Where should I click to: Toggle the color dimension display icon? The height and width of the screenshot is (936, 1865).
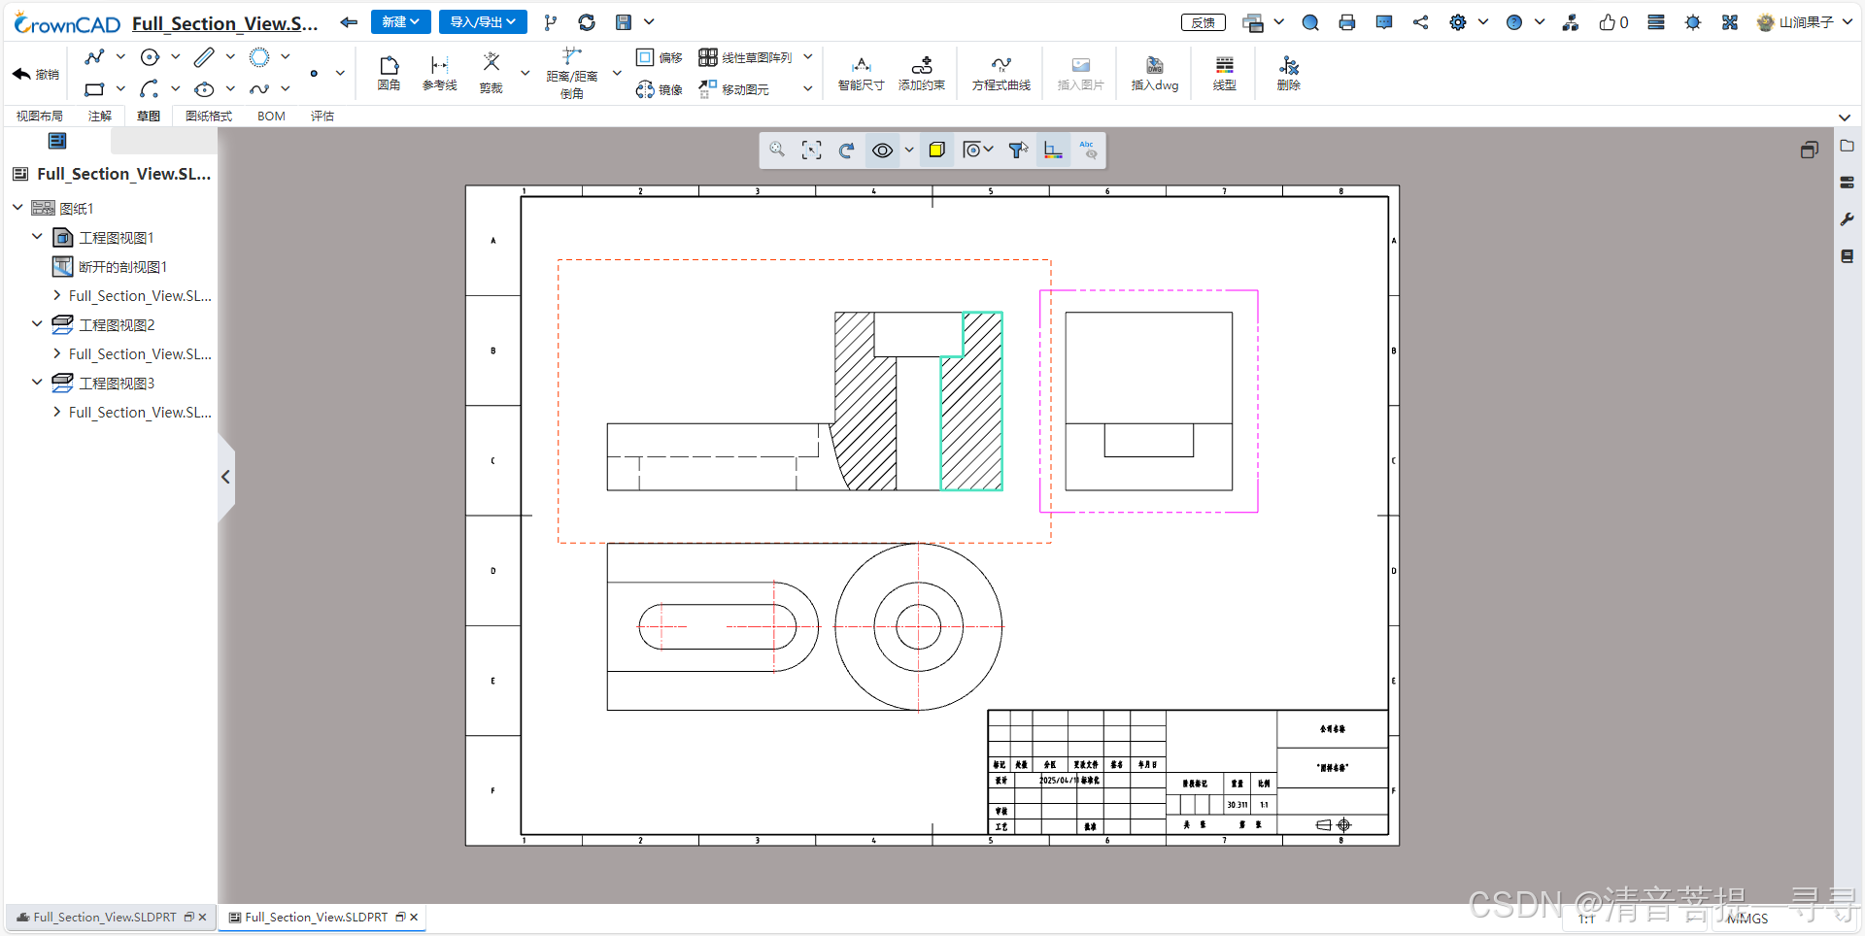pos(1053,150)
